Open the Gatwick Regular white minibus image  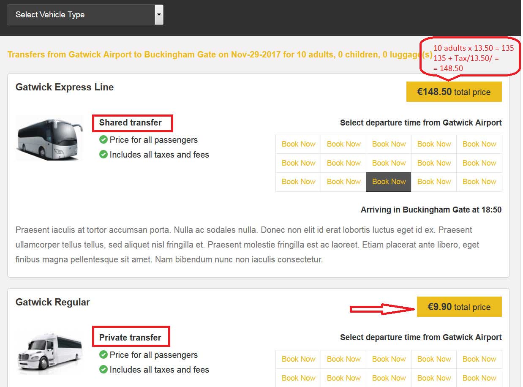(49, 353)
